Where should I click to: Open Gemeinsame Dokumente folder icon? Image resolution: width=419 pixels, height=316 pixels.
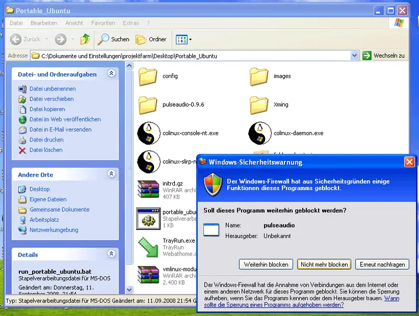[x=22, y=210]
